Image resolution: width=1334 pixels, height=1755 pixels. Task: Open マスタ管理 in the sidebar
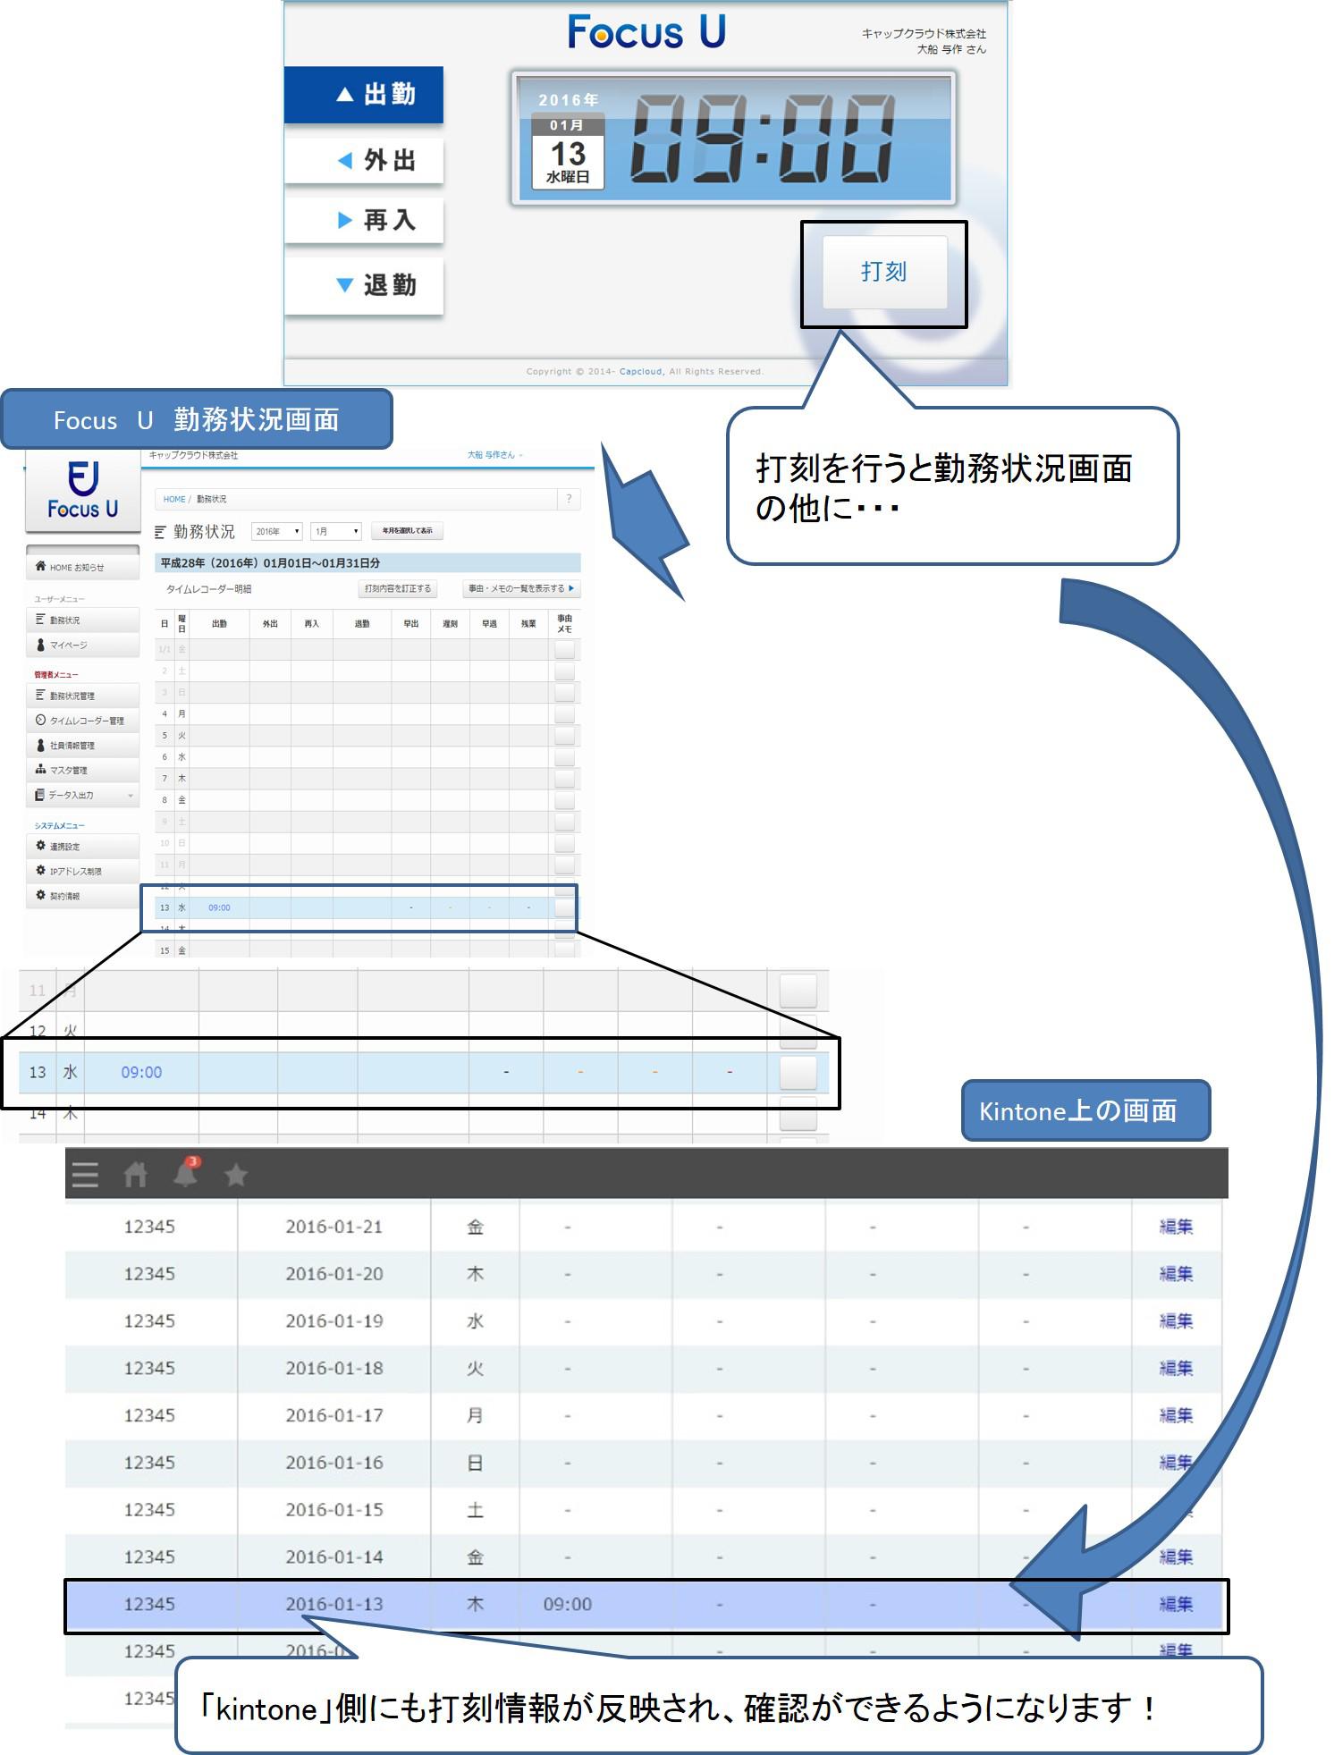click(x=83, y=770)
